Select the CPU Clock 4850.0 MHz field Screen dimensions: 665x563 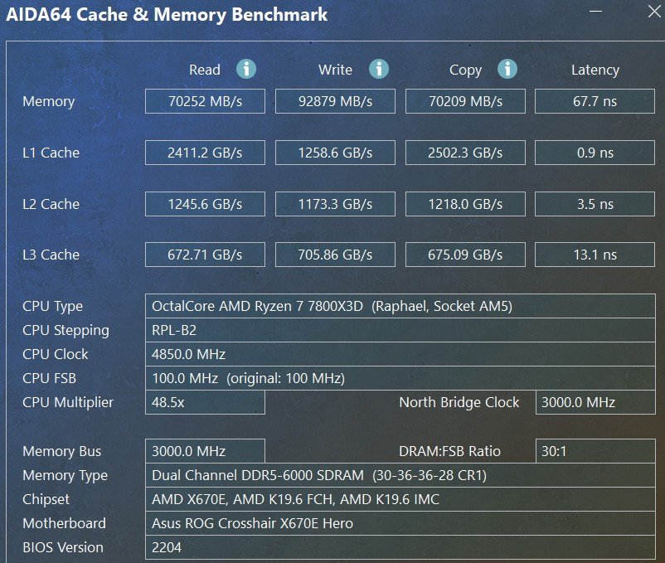(400, 354)
